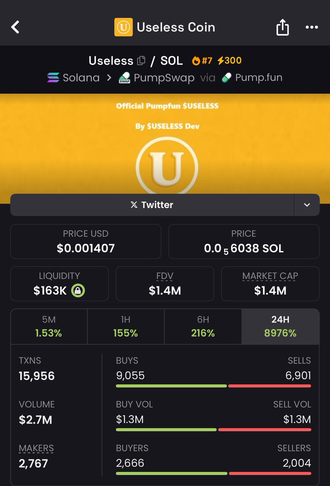Select the 24H timeframe tab

[x=280, y=326]
